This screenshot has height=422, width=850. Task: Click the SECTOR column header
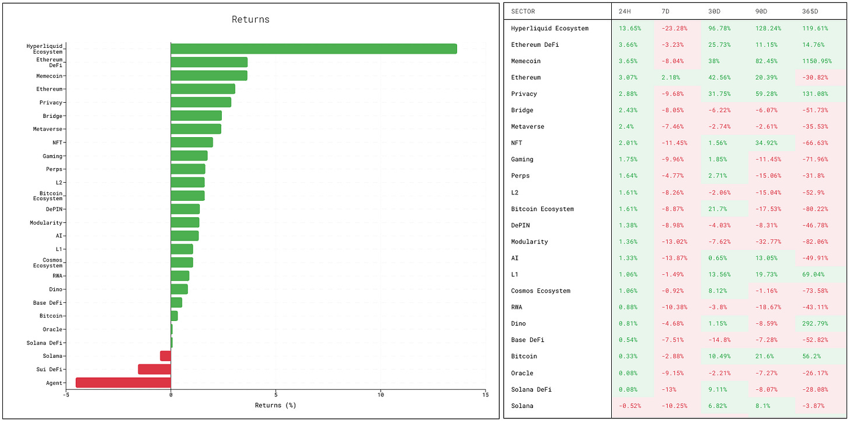(522, 11)
